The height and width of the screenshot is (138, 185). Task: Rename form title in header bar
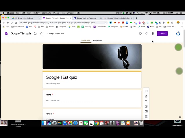coord(21,34)
